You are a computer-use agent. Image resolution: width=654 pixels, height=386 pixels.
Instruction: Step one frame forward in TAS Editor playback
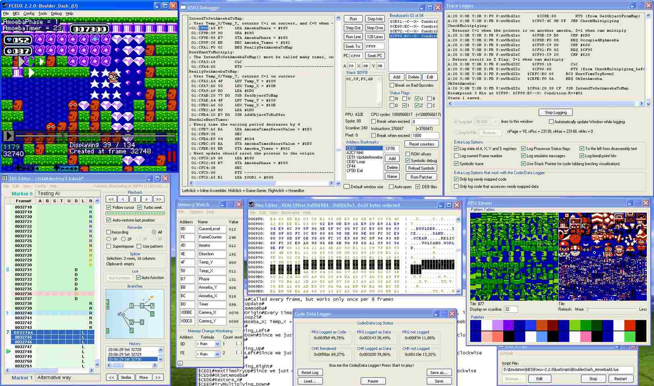coord(147,199)
